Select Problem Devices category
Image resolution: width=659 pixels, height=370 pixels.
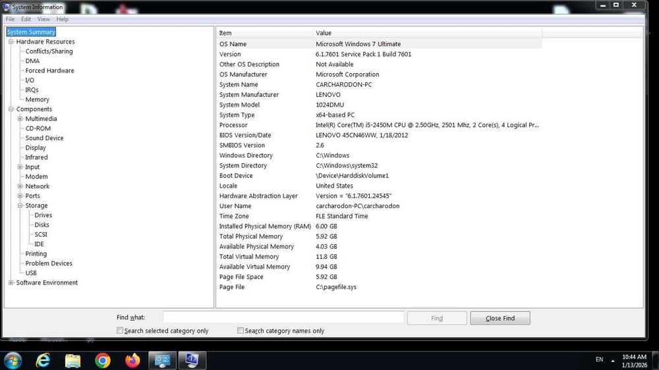click(x=49, y=264)
